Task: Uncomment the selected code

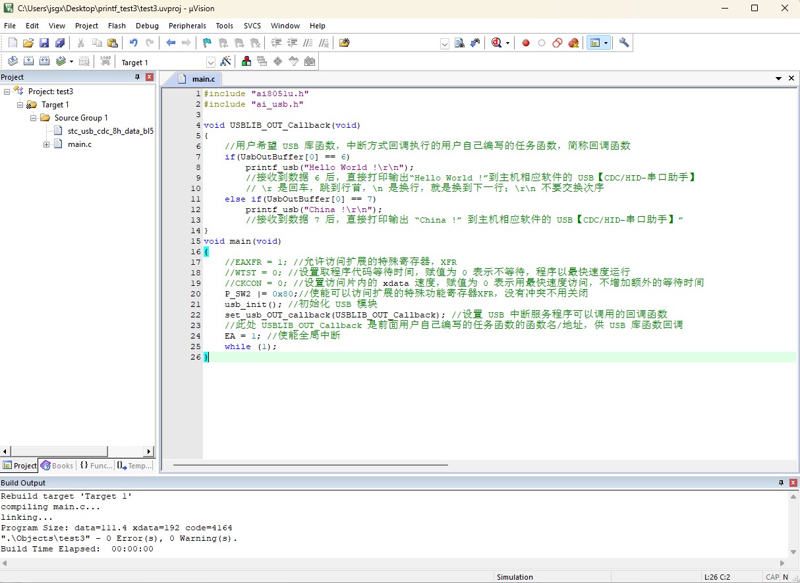Action: click(324, 43)
